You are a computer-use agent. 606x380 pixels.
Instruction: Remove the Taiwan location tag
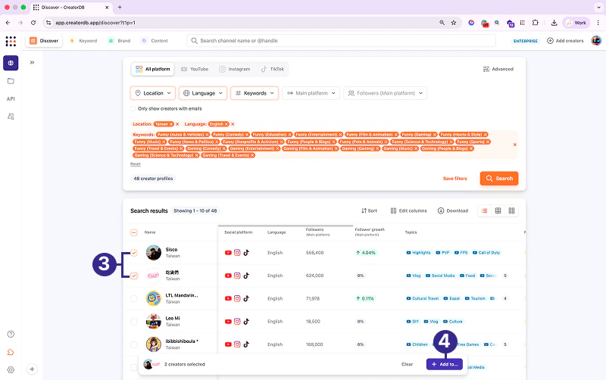(171, 124)
